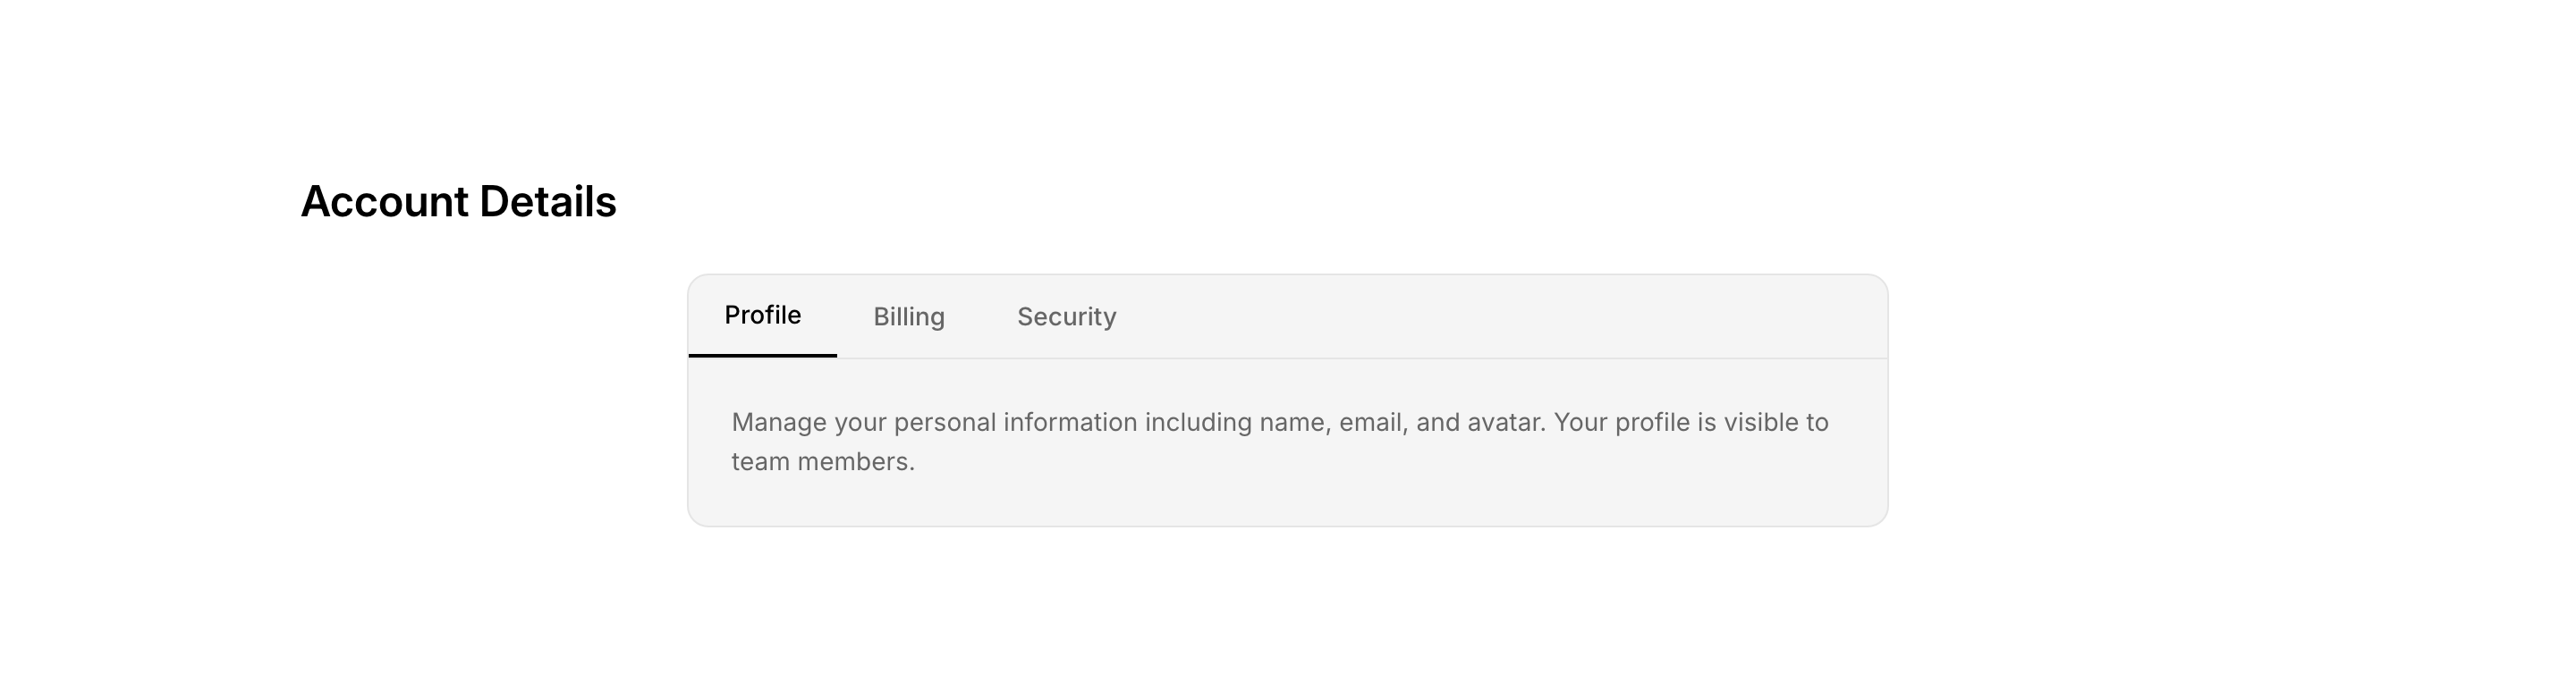Click the word "Account" in the heading
The height and width of the screenshot is (699, 2576).
pyautogui.click(x=384, y=202)
